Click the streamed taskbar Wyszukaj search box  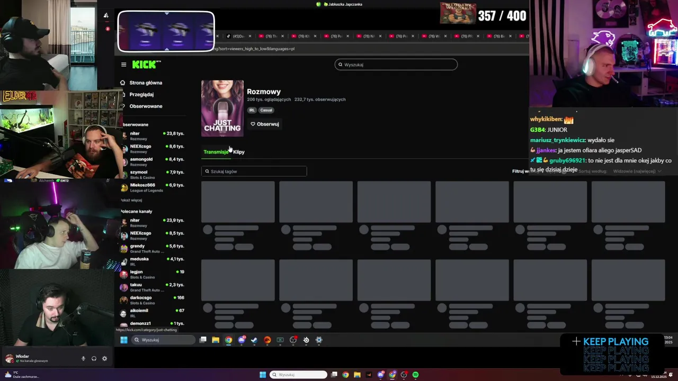pos(163,340)
